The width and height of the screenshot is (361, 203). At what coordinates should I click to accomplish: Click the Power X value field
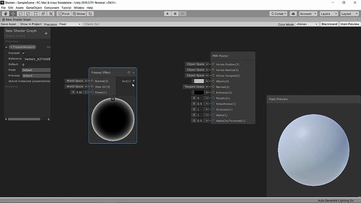pyautogui.click(x=79, y=92)
